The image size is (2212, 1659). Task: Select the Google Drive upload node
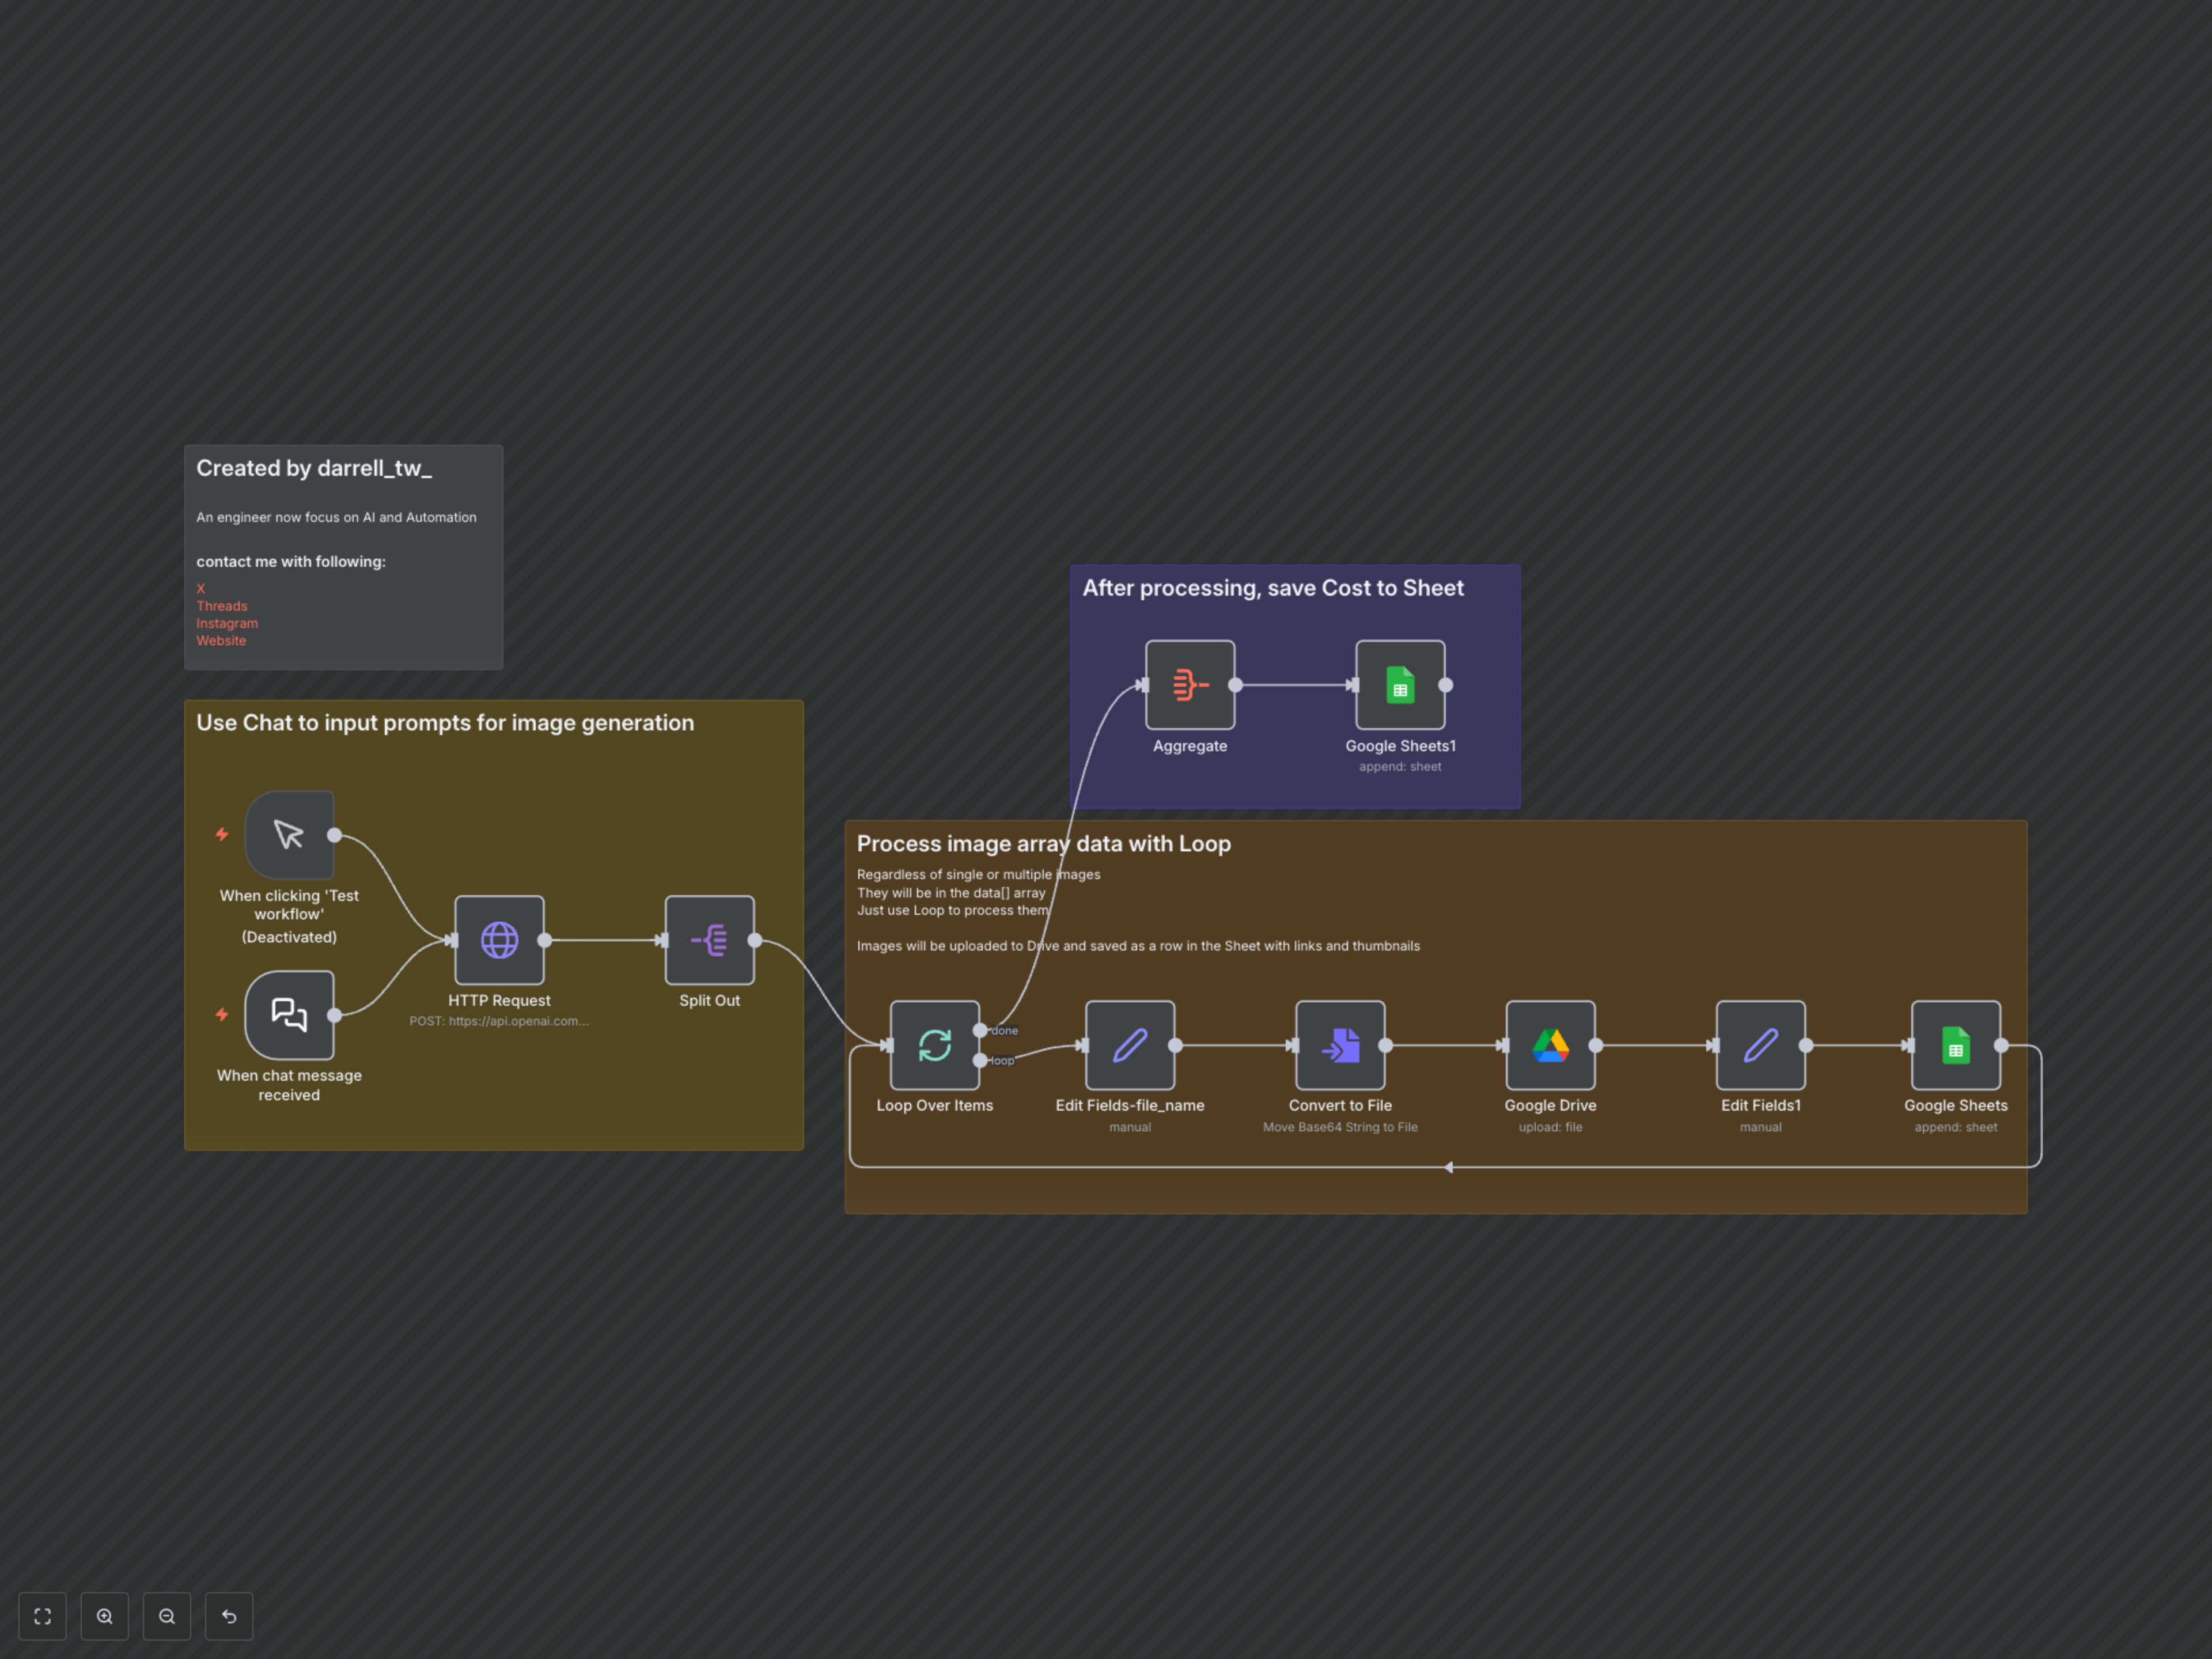[1550, 1045]
